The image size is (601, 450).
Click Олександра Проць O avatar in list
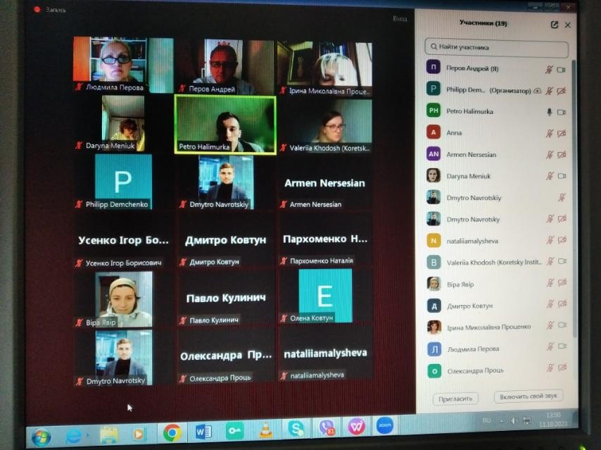pyautogui.click(x=434, y=371)
